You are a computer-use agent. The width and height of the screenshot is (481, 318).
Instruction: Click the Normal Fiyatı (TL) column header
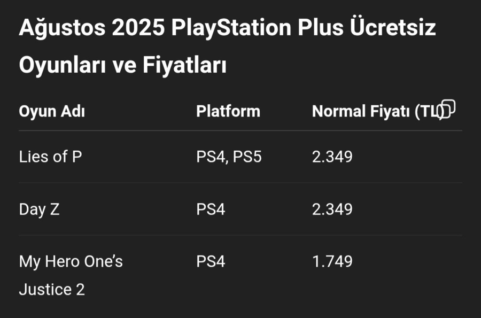pyautogui.click(x=378, y=111)
